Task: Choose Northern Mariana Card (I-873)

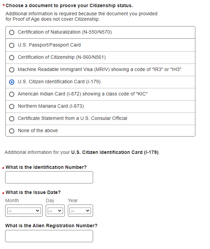Action: (x=12, y=106)
